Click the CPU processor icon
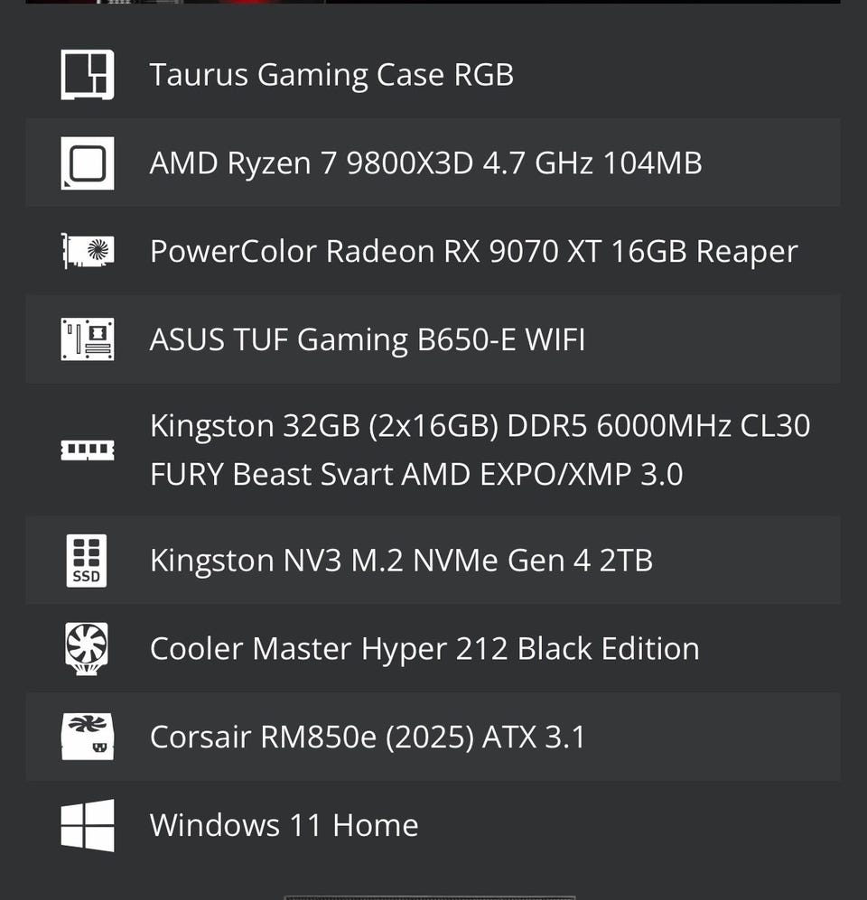 click(x=88, y=163)
